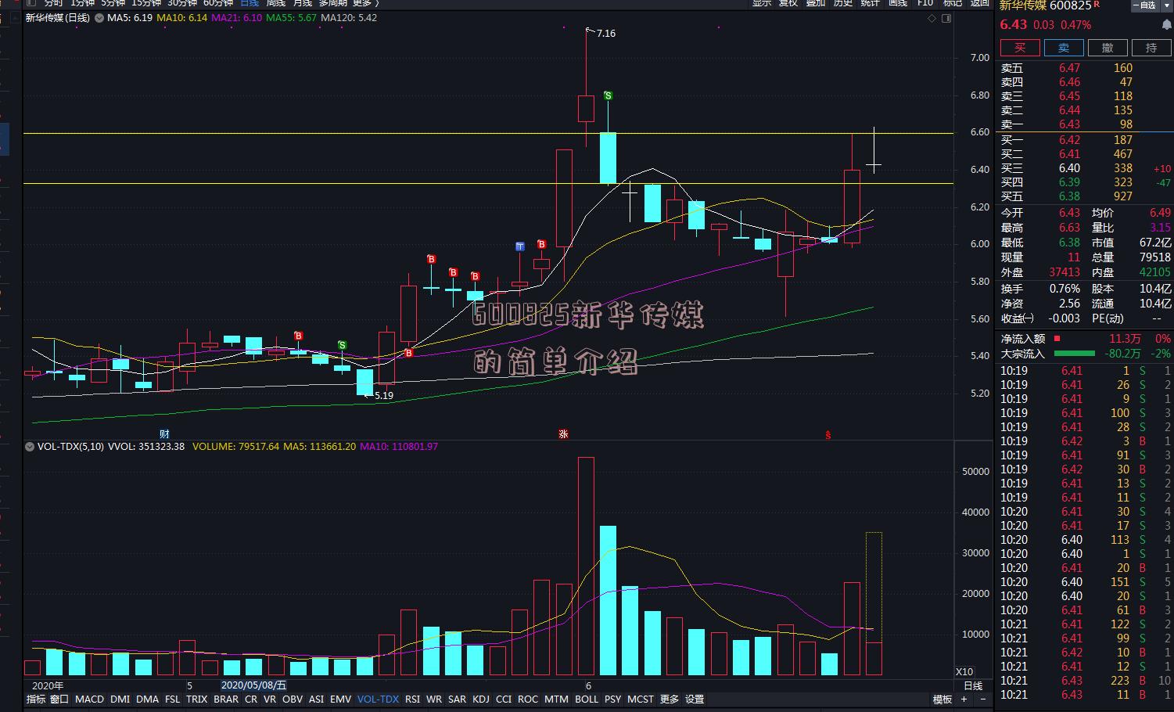Viewport: 1174px width, 712px height.
Task: Click the 持 holdings button
Action: coord(1151,48)
